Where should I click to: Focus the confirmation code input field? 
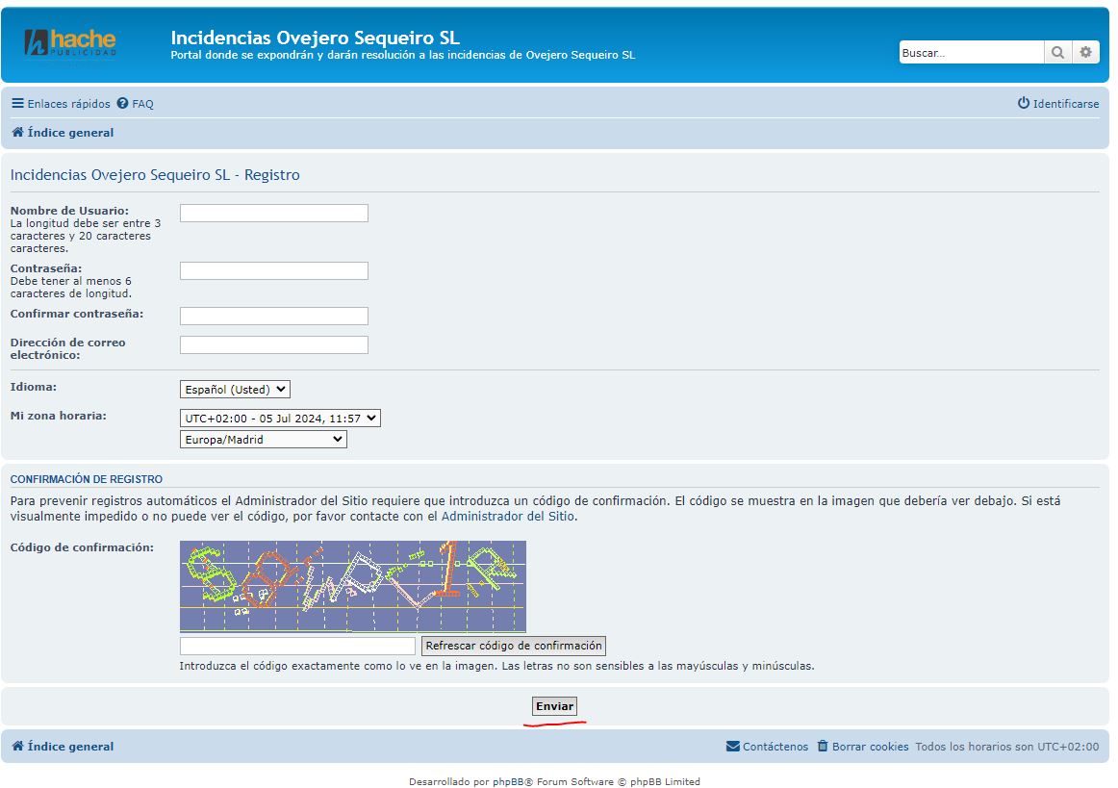pyautogui.click(x=297, y=647)
